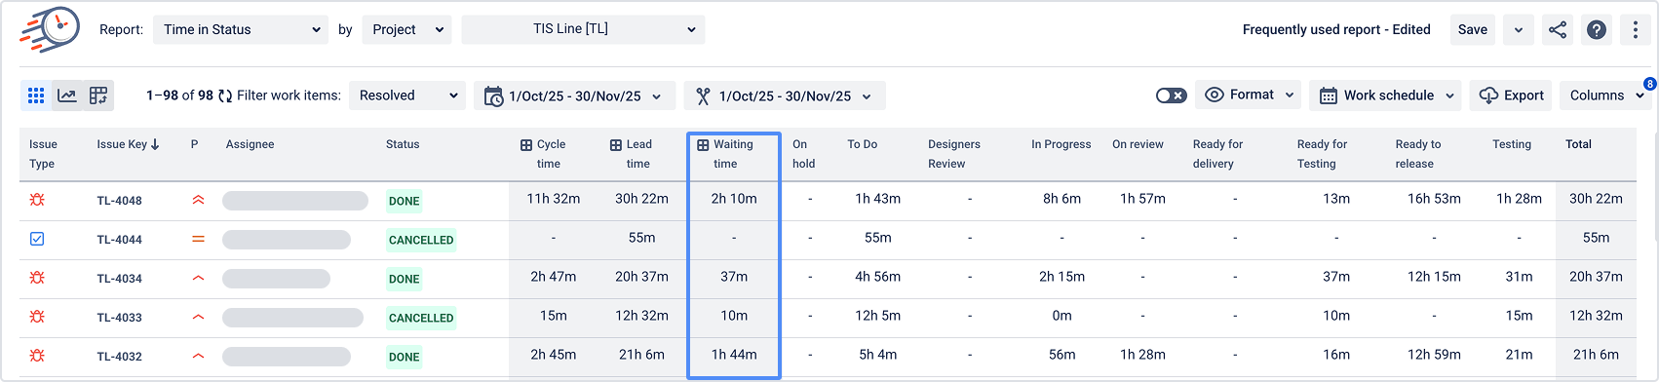Open the Resolved filter dropdown

[x=407, y=95]
